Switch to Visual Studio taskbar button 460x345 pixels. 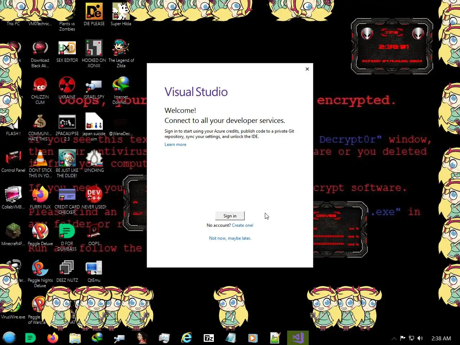click(298, 338)
